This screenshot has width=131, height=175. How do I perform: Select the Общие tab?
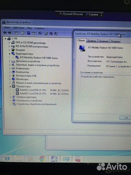point(81,41)
